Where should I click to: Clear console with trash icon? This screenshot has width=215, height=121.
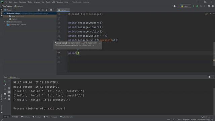[x=9, y=99]
